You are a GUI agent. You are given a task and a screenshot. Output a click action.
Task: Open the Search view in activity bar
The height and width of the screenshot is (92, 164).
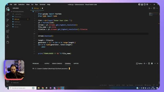click(8, 14)
